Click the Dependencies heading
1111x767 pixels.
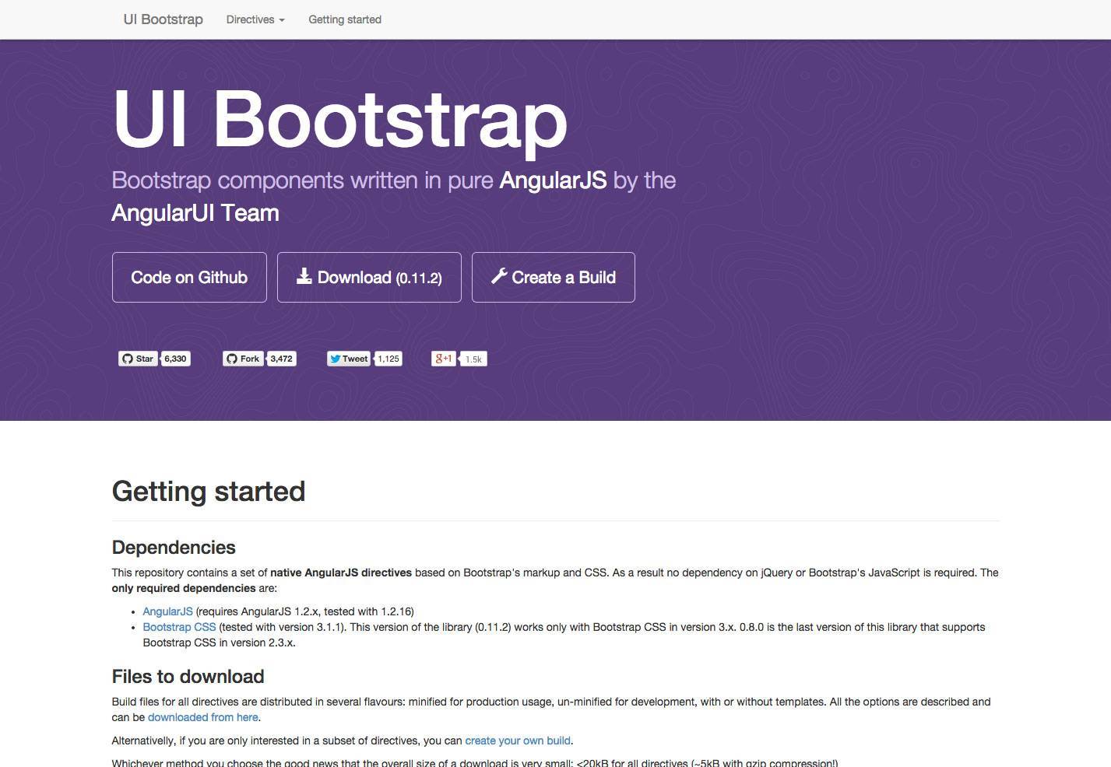174,548
